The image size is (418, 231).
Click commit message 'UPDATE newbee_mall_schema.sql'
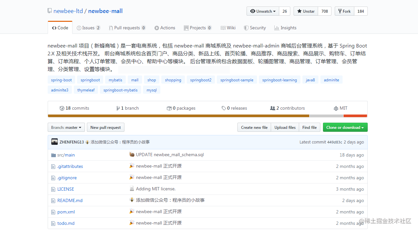[170, 155]
